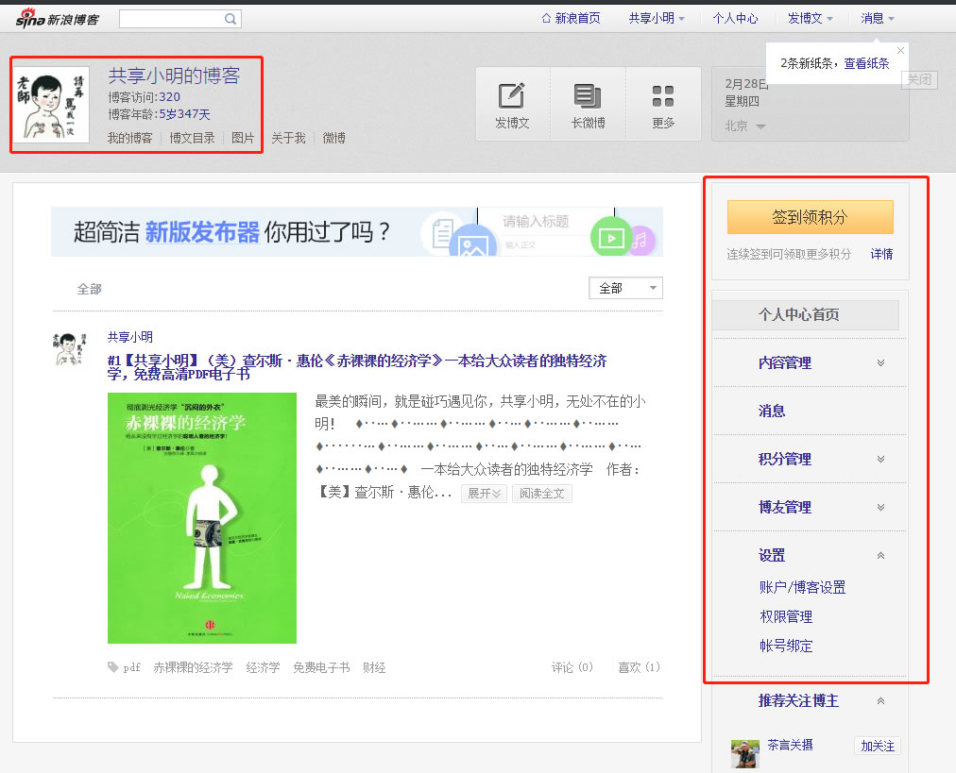
Task: Open 微博 tab
Action: pyautogui.click(x=334, y=139)
